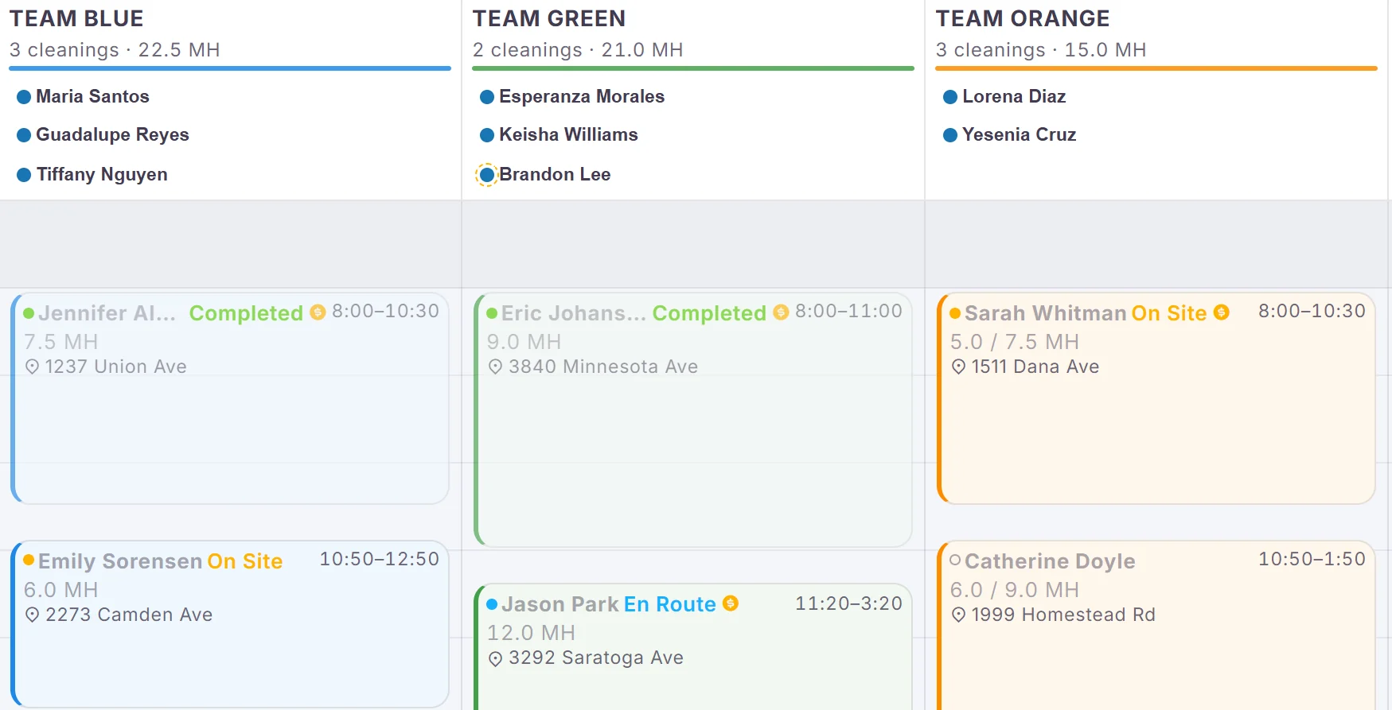This screenshot has height=710, width=1392.
Task: Select team member Guadalupe Reyes
Action: pos(112,134)
